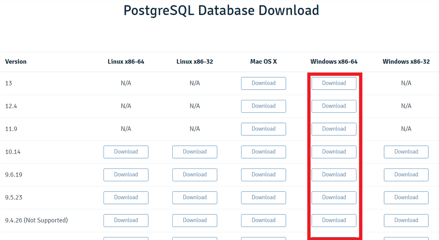Screen dimensions: 439x240
Task: Download version 9.5.23 for Windows x86-64
Action: pyautogui.click(x=334, y=197)
